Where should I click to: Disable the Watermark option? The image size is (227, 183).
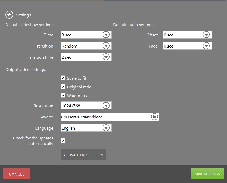[63, 95]
